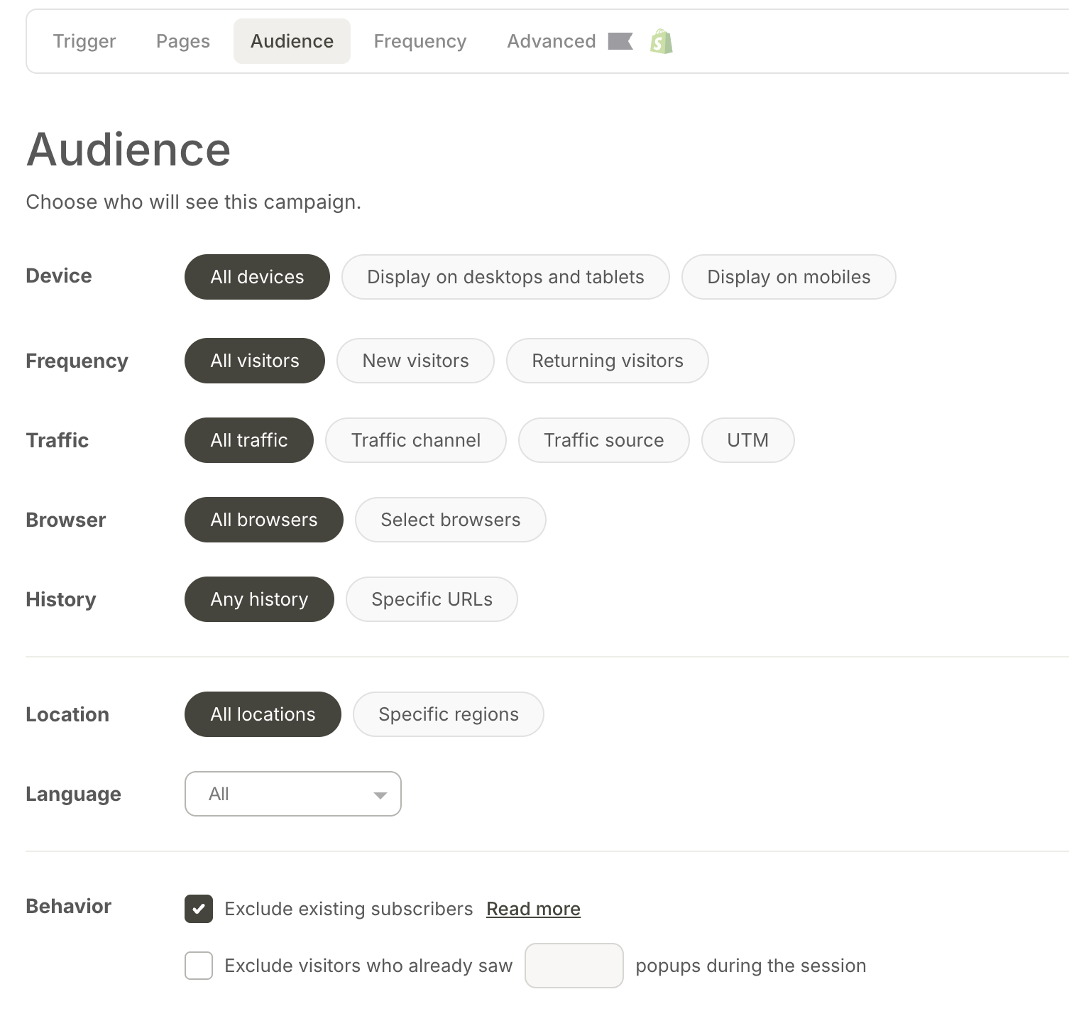Image resolution: width=1069 pixels, height=1021 pixels.
Task: Open the Pages tab
Action: coord(183,42)
